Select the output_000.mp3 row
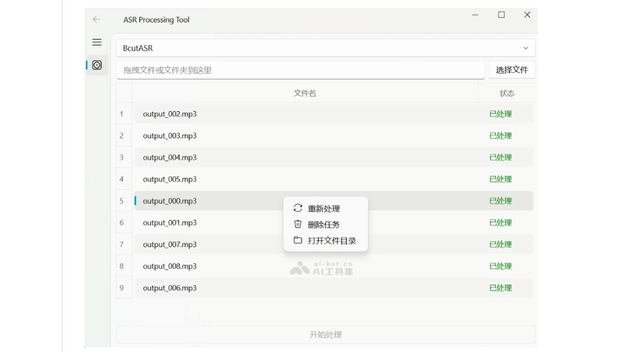The height and width of the screenshot is (352, 626). click(x=209, y=201)
